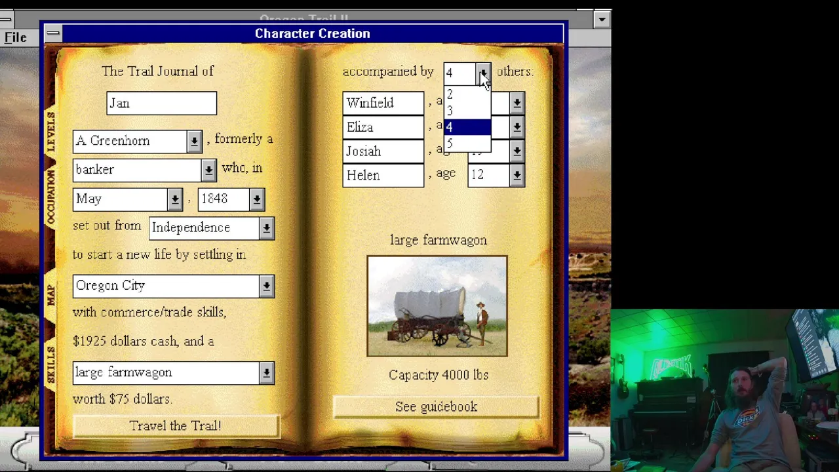Select 4 in the companions list
The image size is (839, 472).
click(467, 127)
